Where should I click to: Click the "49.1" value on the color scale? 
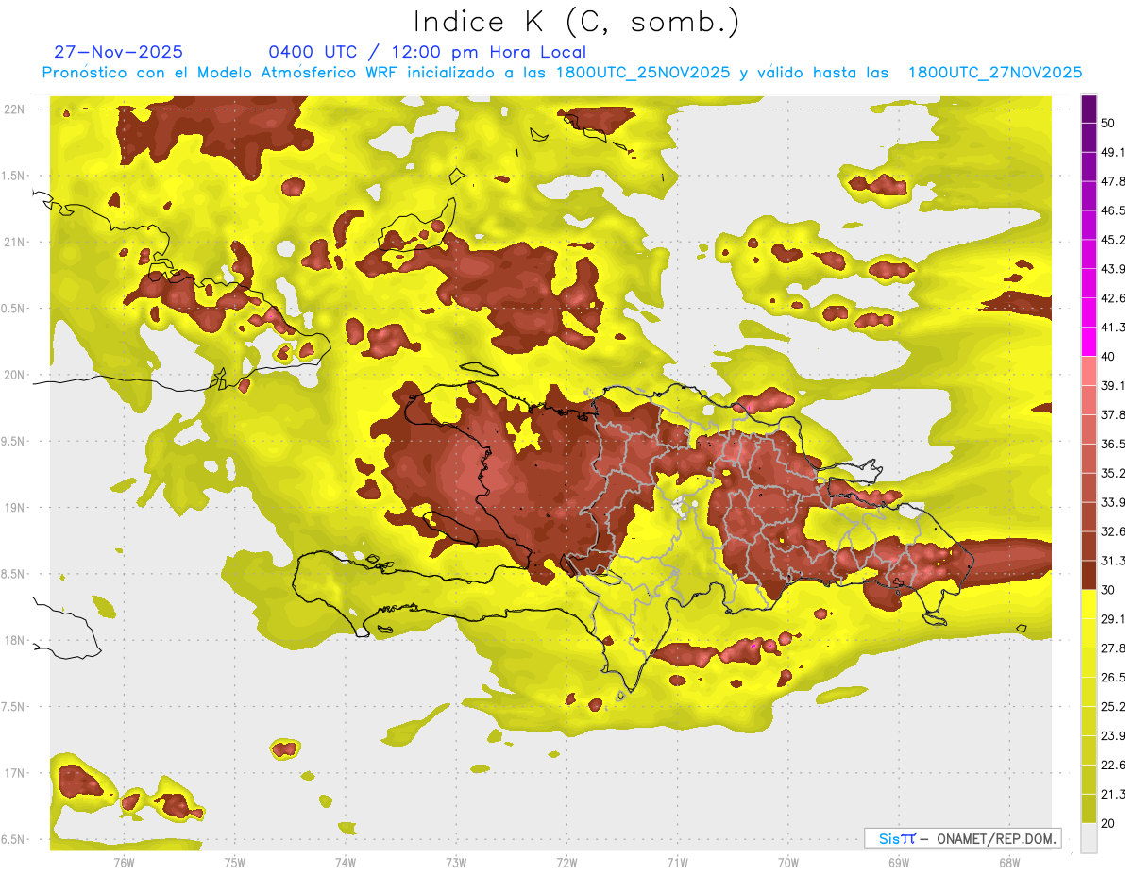pyautogui.click(x=1114, y=152)
